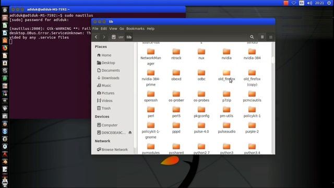Click the clock showing 20:21
This screenshot has width=334, height=188.
[319, 3]
